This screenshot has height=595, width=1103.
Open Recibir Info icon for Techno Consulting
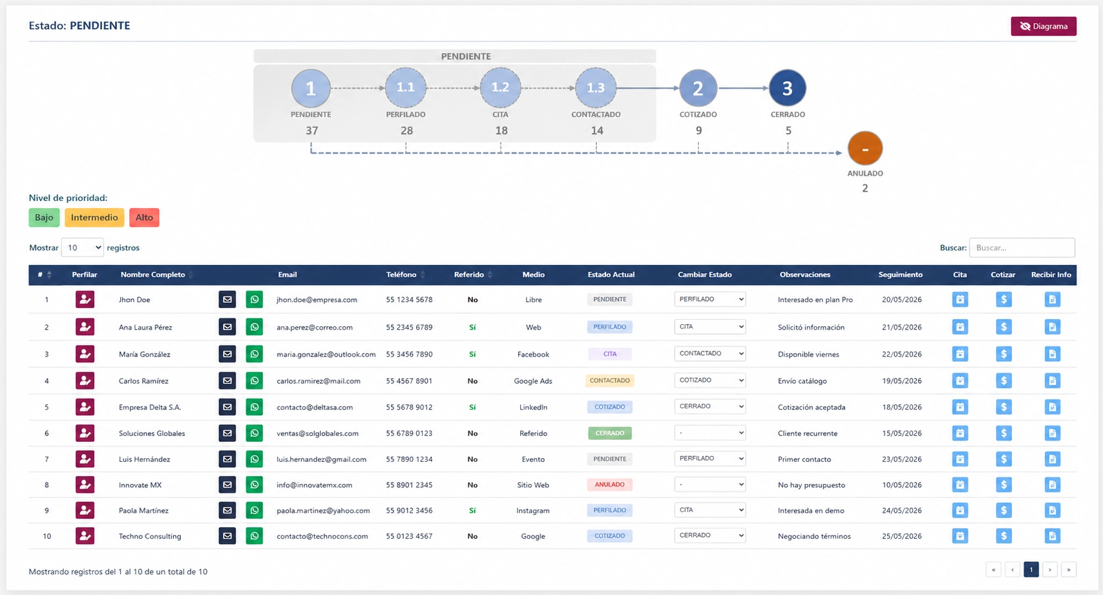tap(1053, 536)
